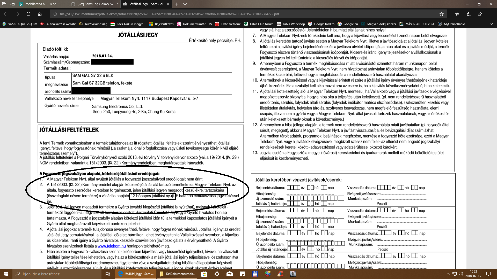This screenshot has width=497, height=279.
Task: Open the Bejelentkezés bookmark
Action: pos(161,24)
